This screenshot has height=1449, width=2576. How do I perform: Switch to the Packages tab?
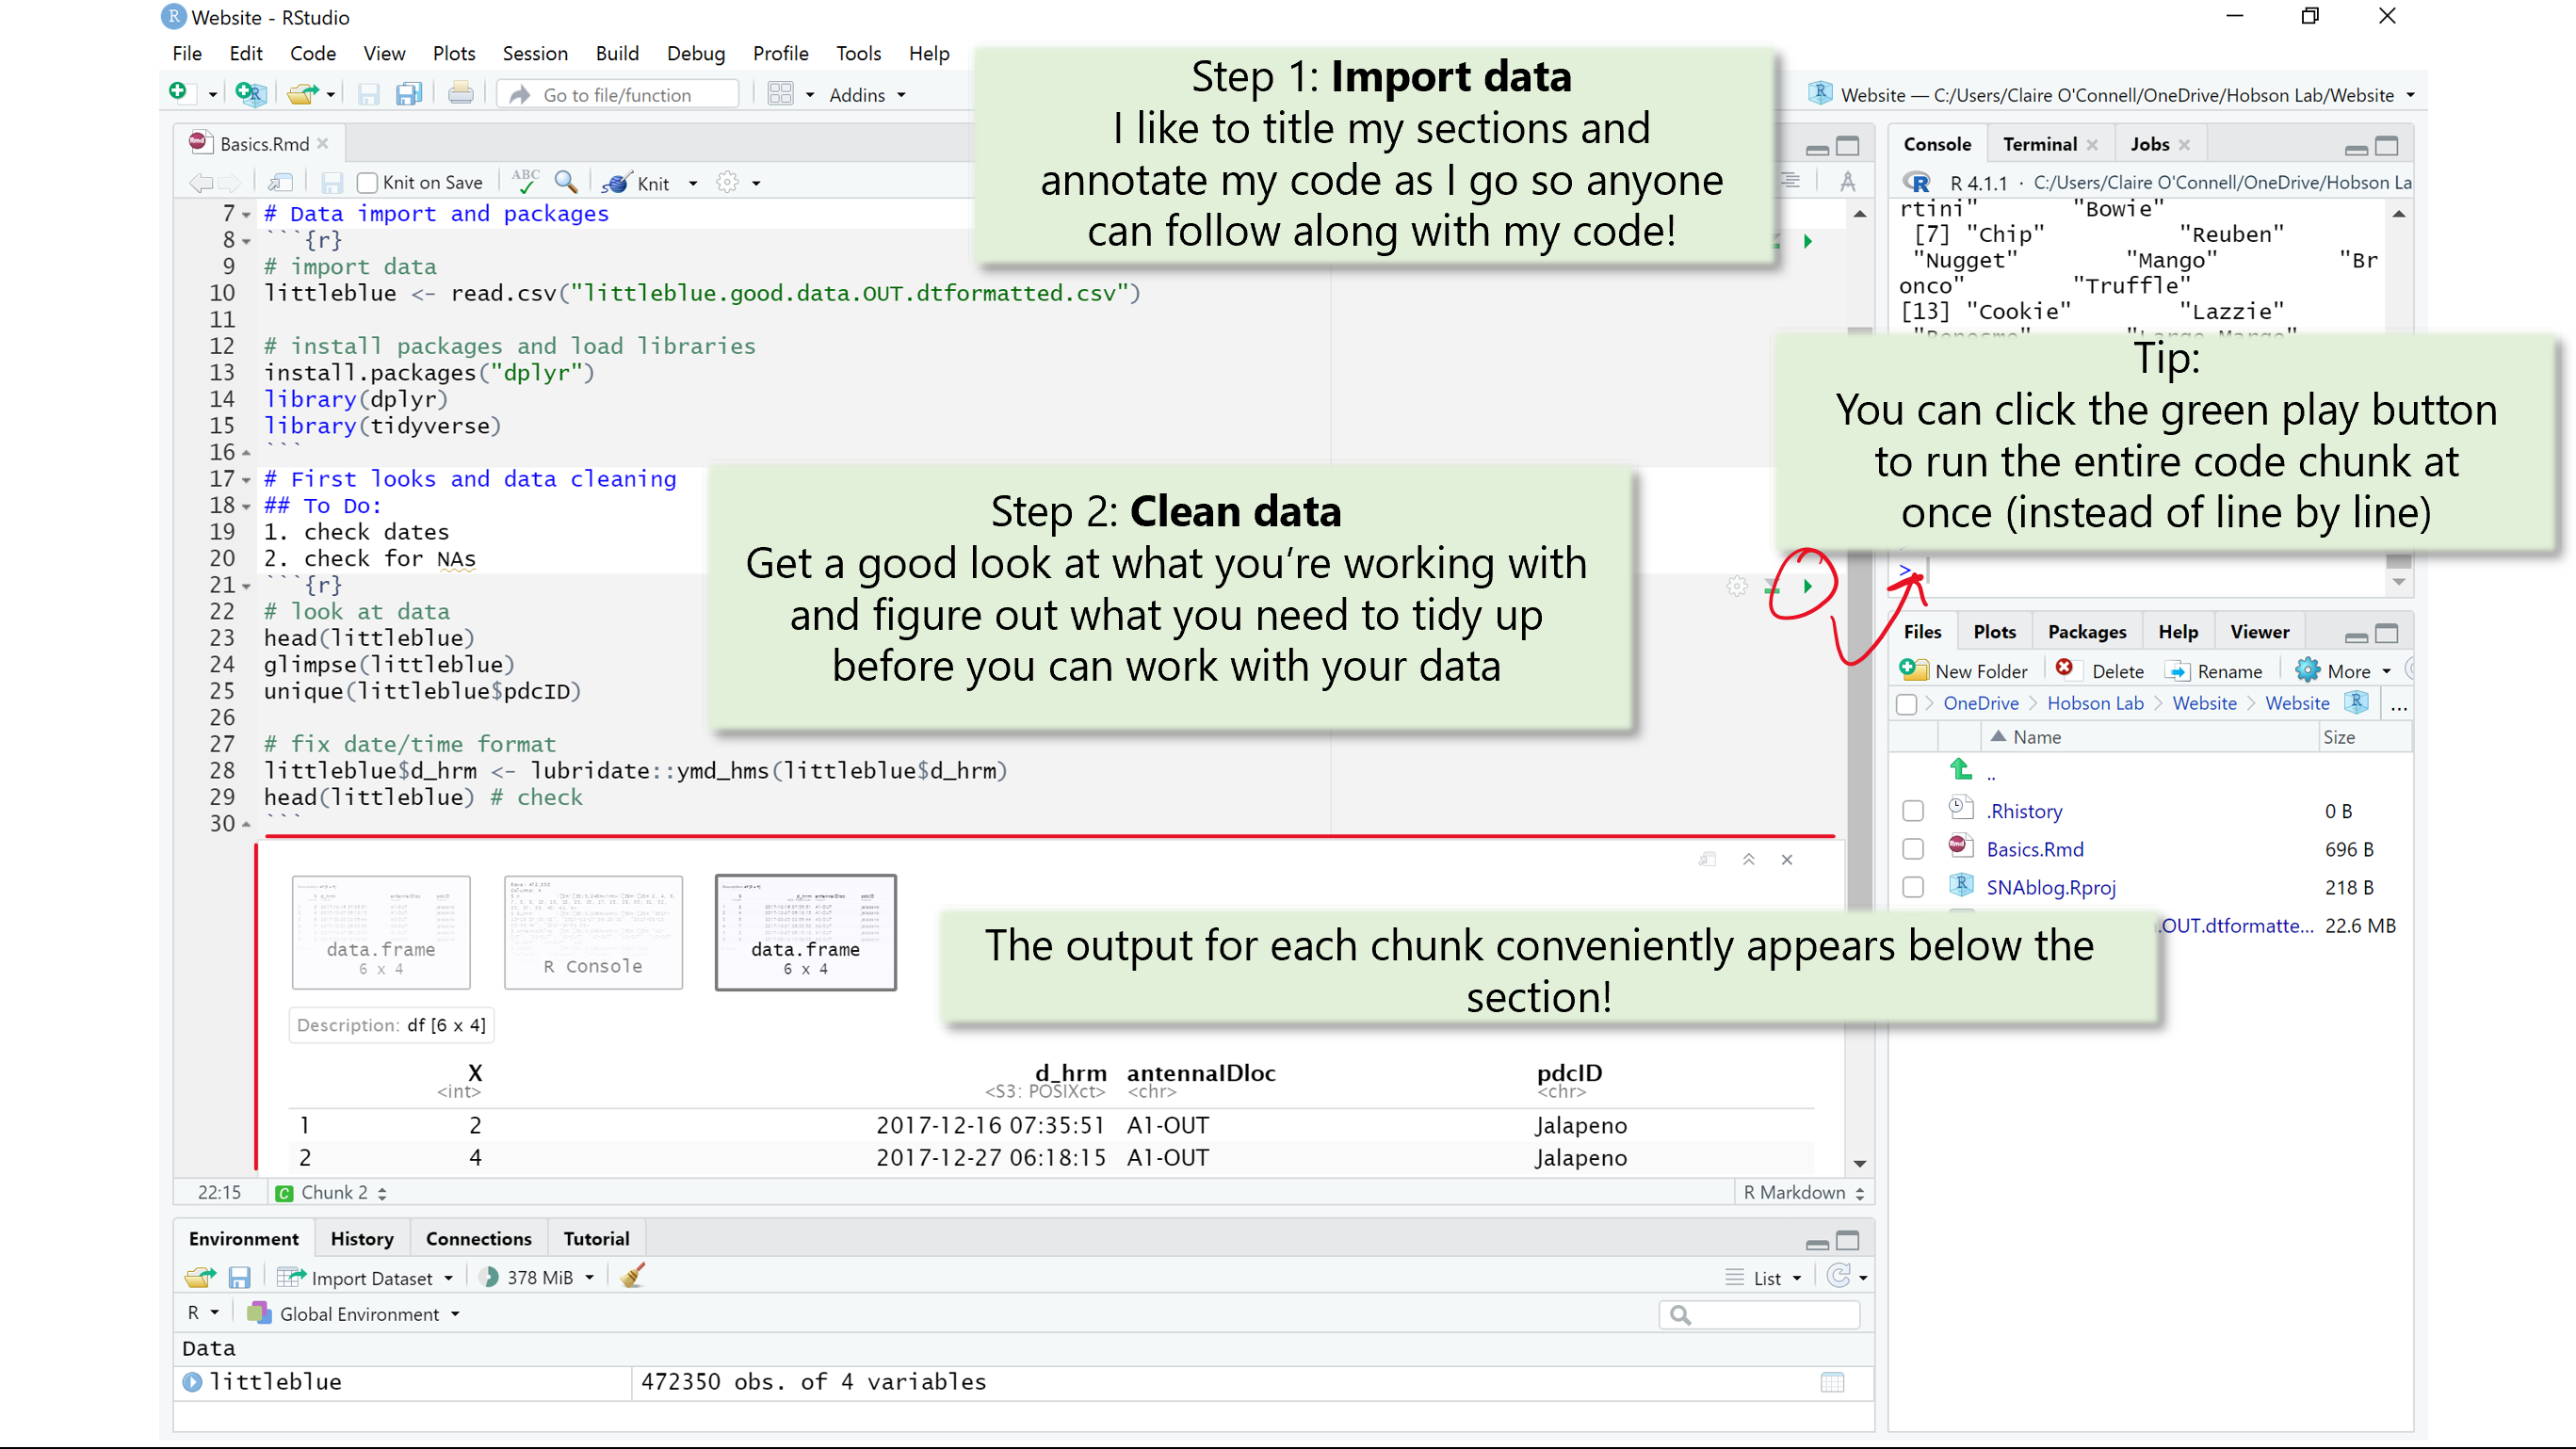[x=2086, y=632]
